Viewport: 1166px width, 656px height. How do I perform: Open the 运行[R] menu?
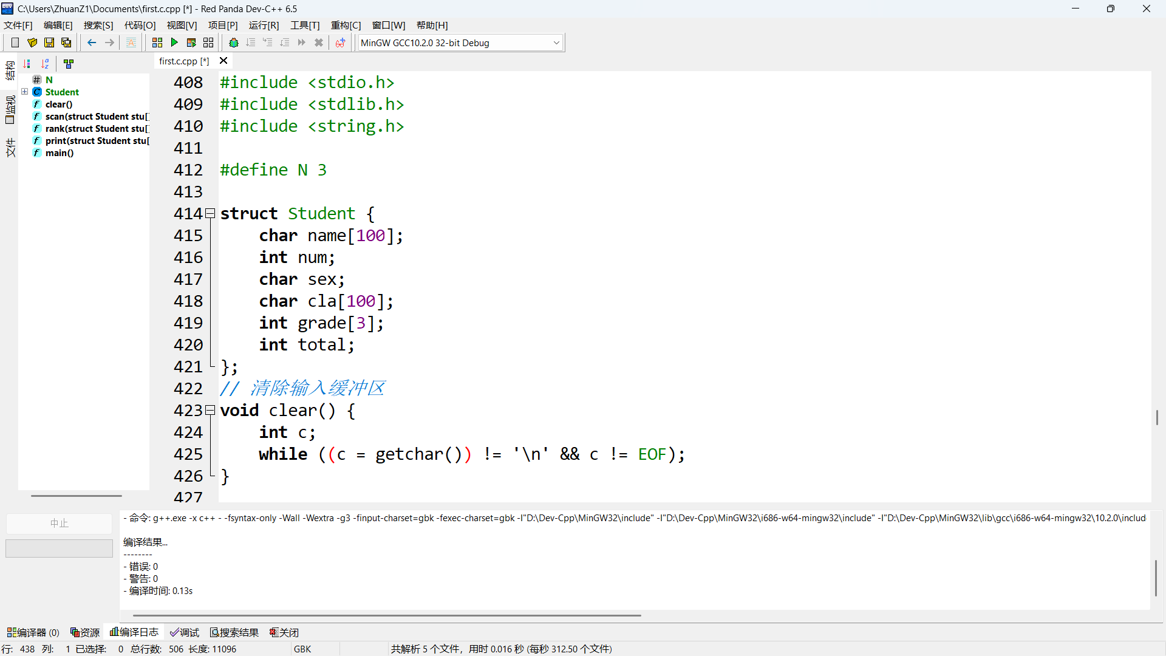(264, 25)
